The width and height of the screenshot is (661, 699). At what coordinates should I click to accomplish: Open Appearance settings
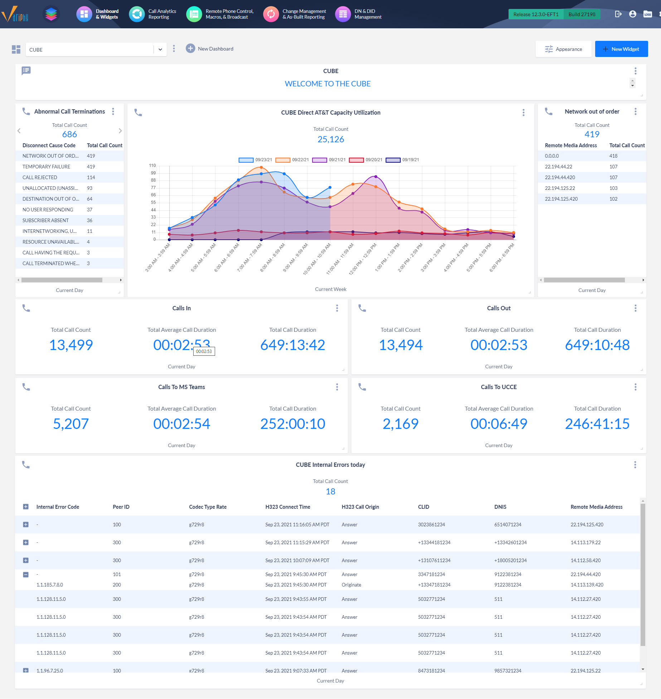pos(564,49)
